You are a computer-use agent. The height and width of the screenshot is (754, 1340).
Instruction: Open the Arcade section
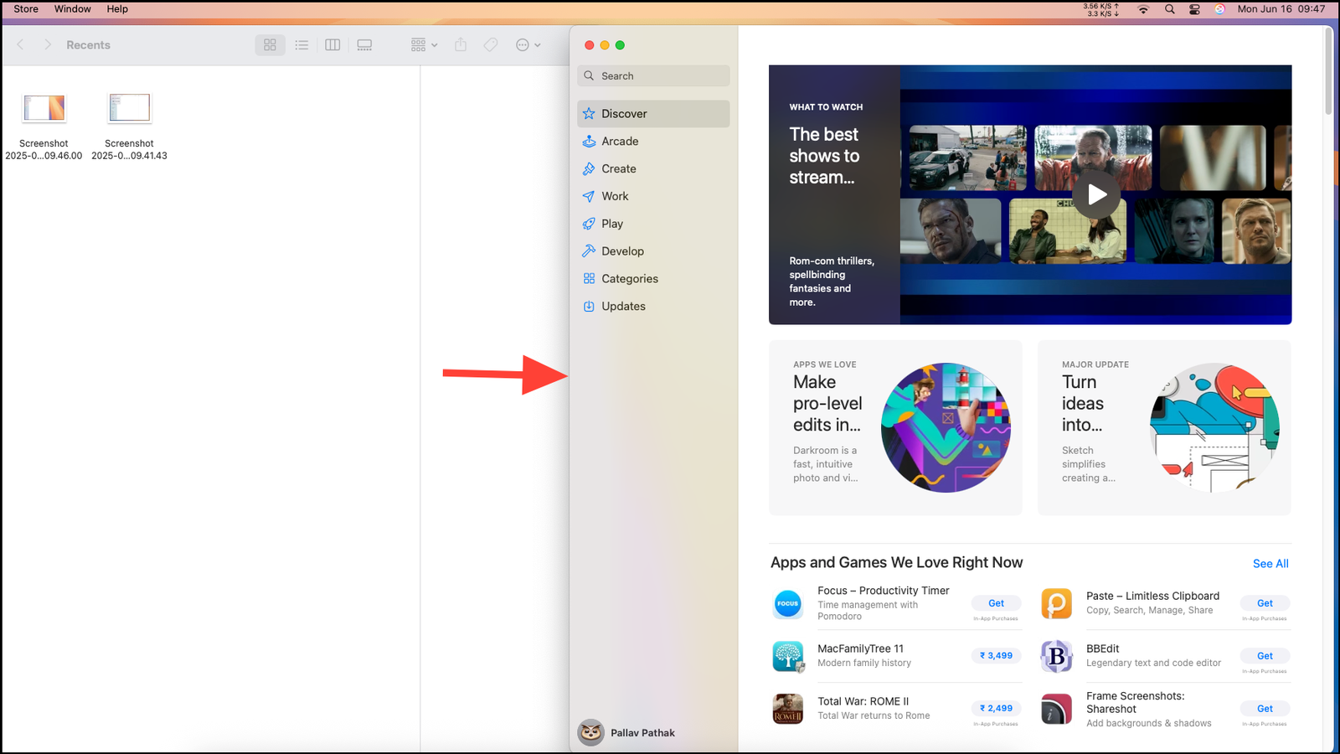pyautogui.click(x=621, y=141)
